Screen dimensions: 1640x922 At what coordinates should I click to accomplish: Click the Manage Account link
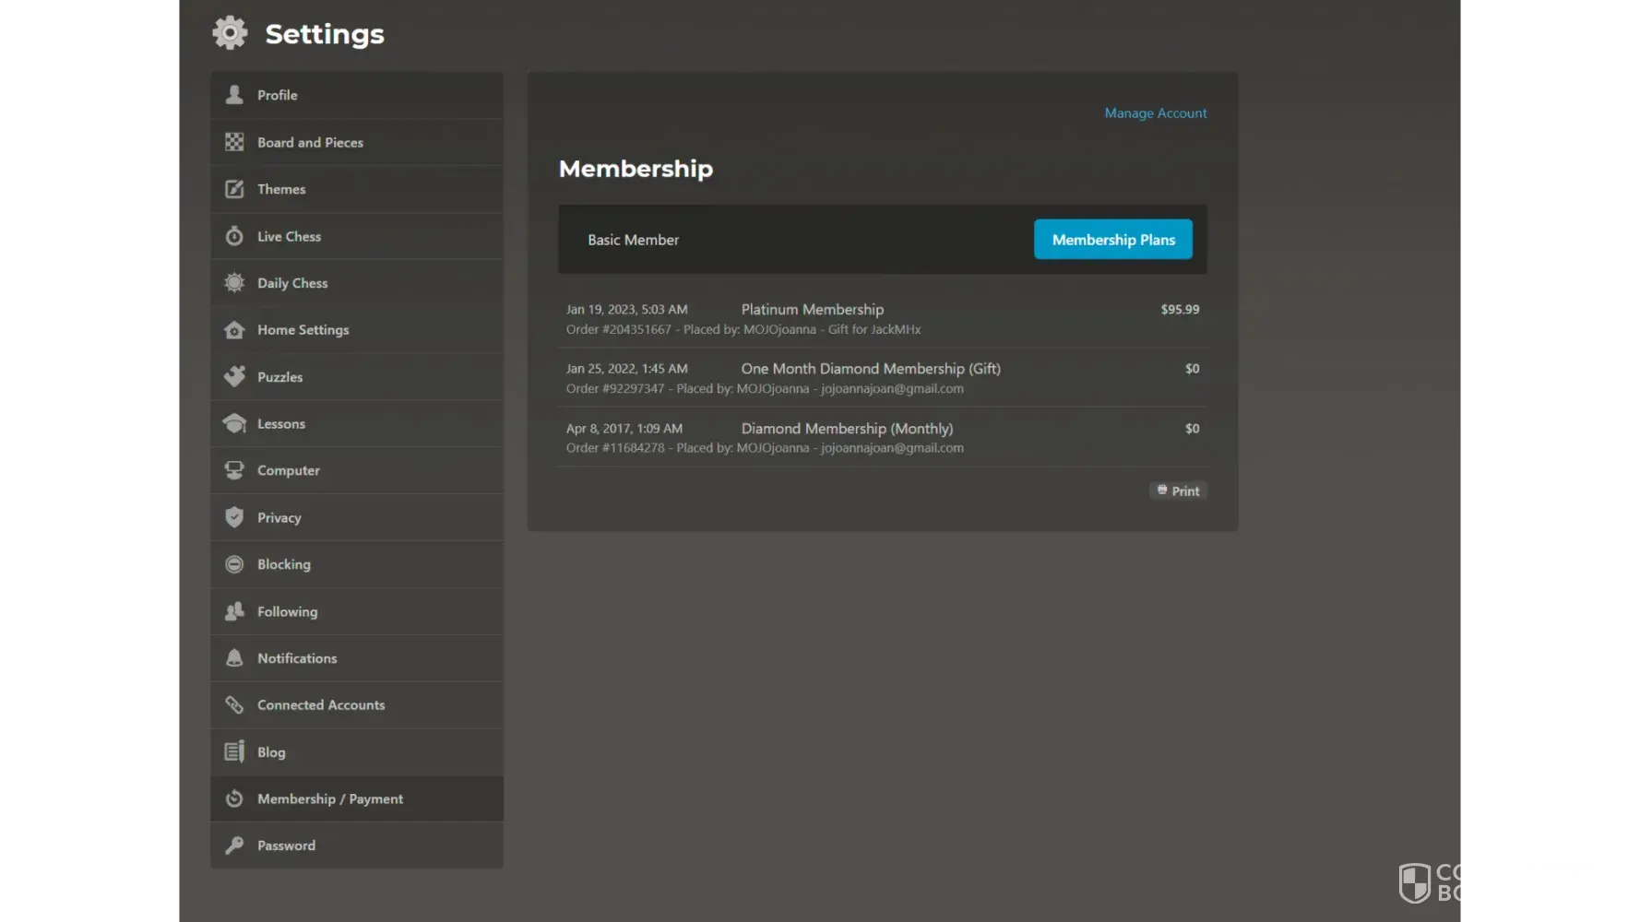pos(1155,113)
